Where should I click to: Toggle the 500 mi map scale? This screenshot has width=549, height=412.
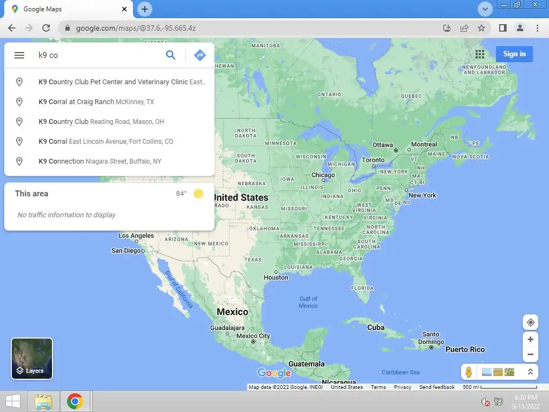(500, 387)
